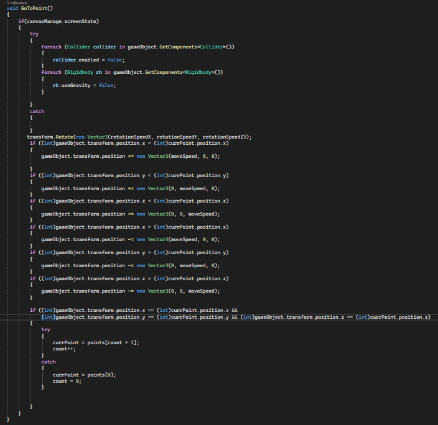Click the 'count = 0' statement
This screenshot has width=438, height=425.
coord(67,381)
